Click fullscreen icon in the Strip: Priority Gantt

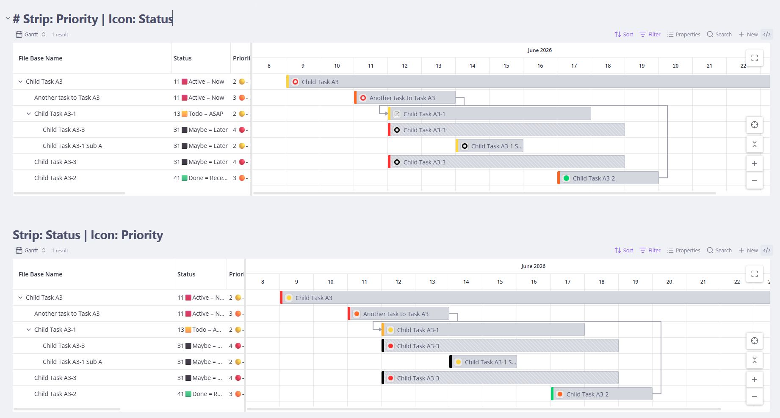pos(755,58)
